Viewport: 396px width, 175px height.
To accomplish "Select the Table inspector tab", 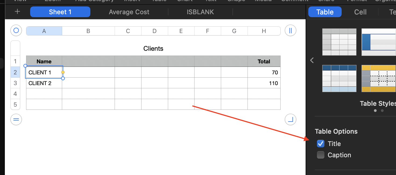I will [x=325, y=12].
